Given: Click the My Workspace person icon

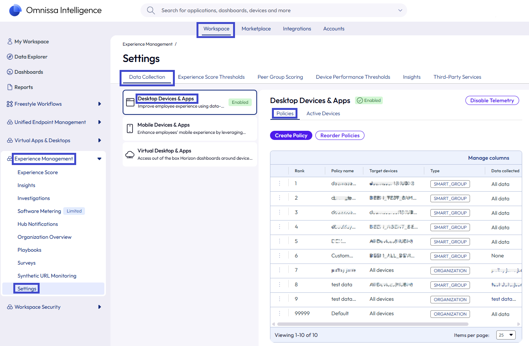Looking at the screenshot, I should point(10,41).
